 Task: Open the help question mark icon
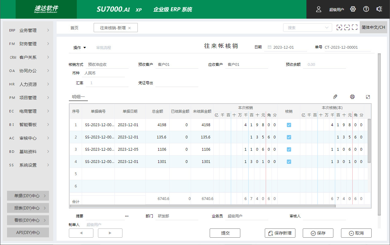(366, 9)
